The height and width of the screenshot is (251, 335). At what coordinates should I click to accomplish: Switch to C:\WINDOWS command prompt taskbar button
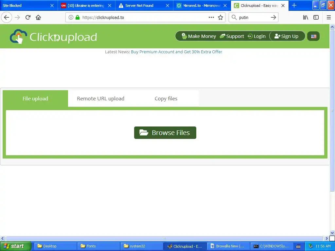272,246
